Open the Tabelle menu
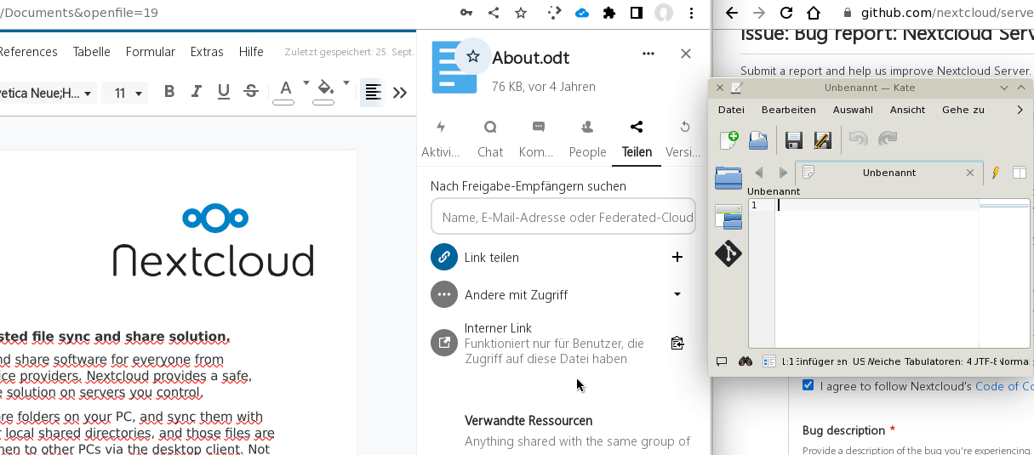1034x455 pixels. tap(92, 52)
